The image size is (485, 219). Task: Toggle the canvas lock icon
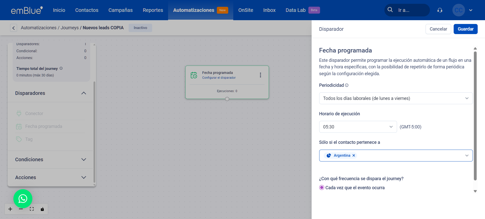(42, 209)
